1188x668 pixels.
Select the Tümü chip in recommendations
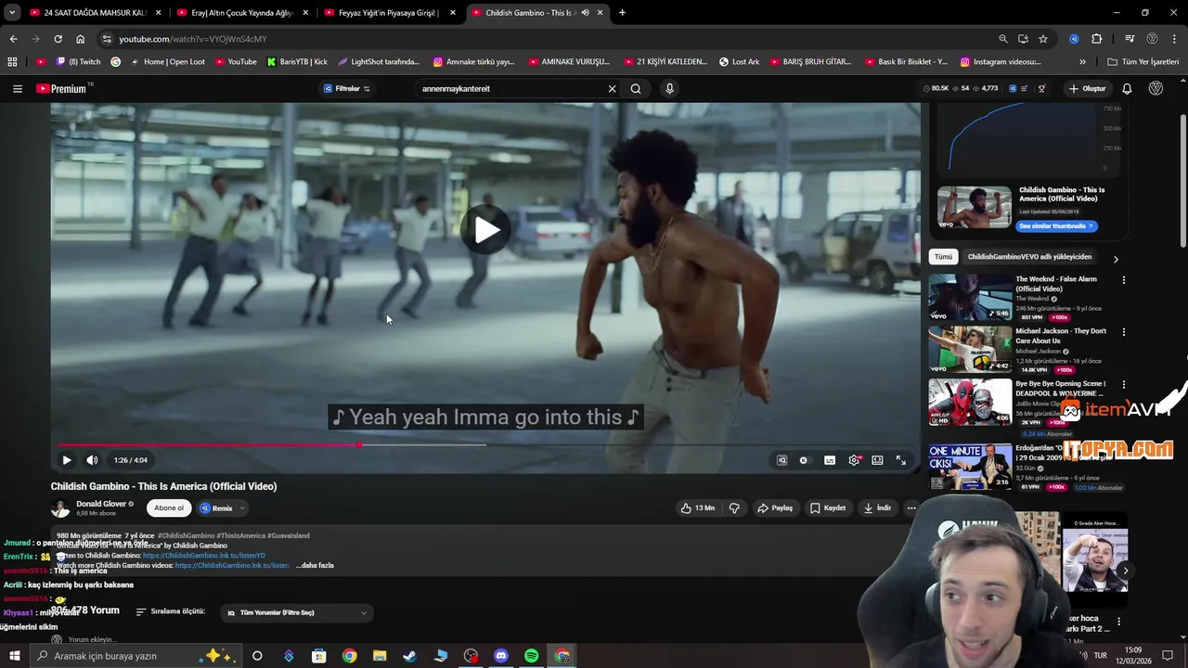pyautogui.click(x=943, y=257)
